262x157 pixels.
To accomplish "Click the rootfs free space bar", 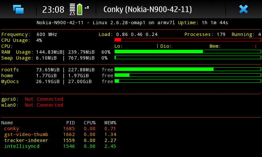I will (188, 69).
